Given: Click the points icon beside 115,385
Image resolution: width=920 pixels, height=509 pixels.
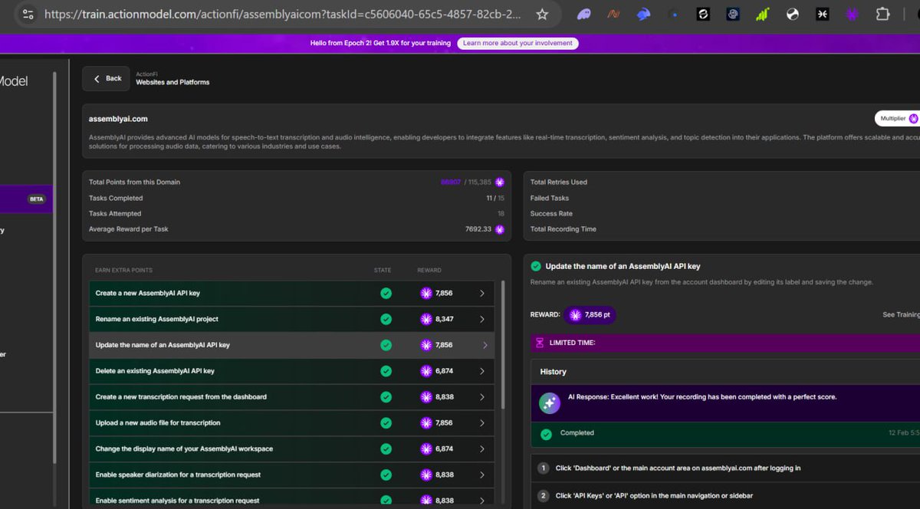Looking at the screenshot, I should [x=500, y=182].
